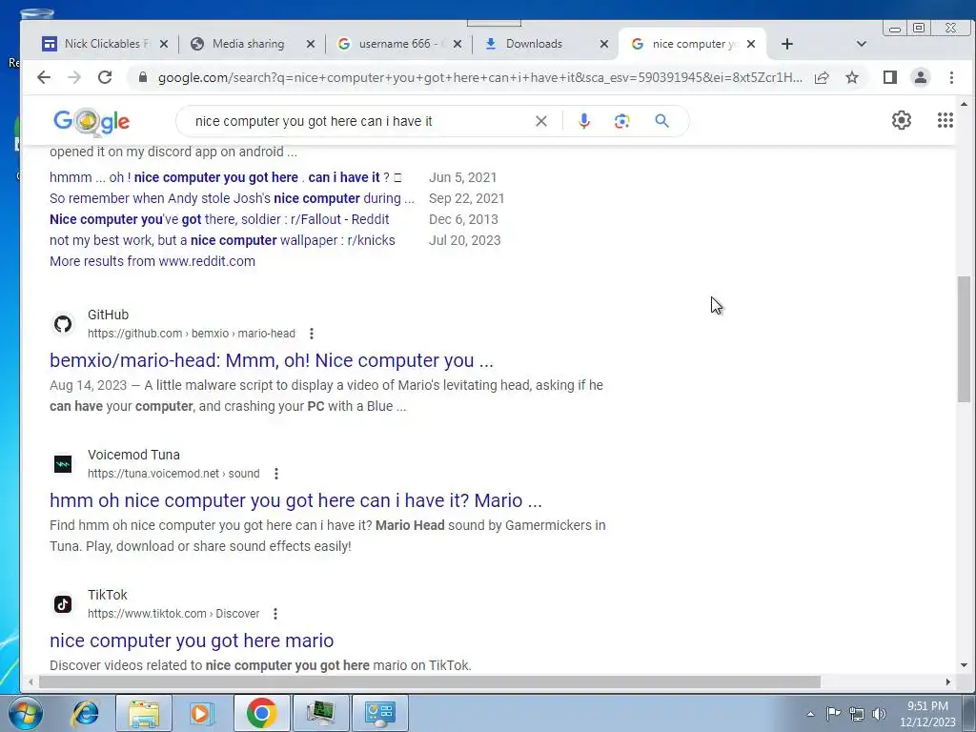The width and height of the screenshot is (976, 732).
Task: Bookmark this page with the star icon
Action: point(852,77)
